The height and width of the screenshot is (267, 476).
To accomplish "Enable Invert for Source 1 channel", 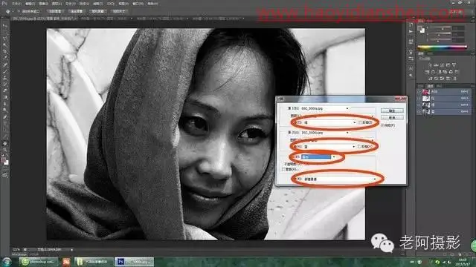I will click(x=360, y=122).
